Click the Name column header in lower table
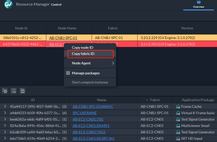217x142 pixels. 102,100
